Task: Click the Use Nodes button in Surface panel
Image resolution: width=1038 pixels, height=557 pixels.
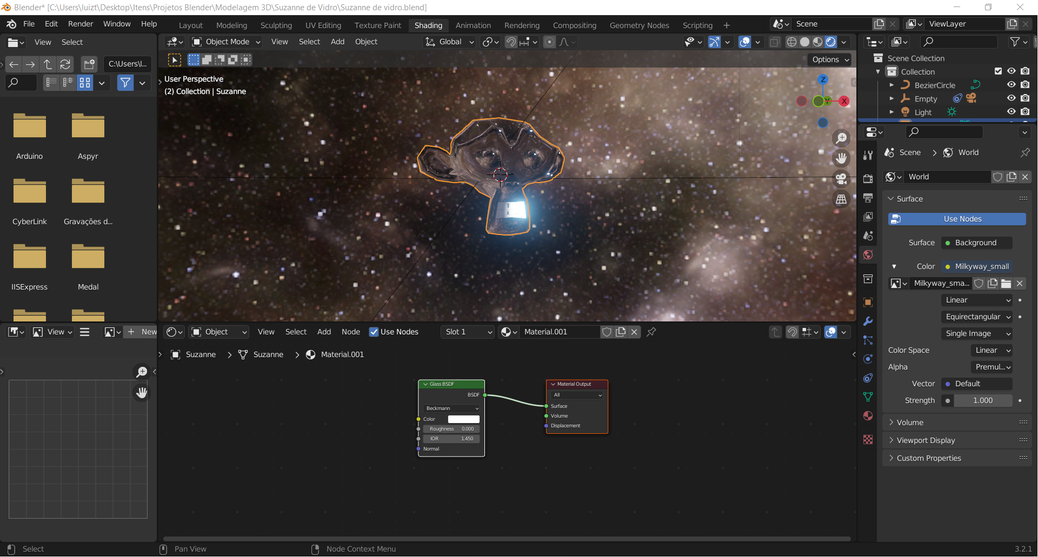Action: [x=957, y=219]
